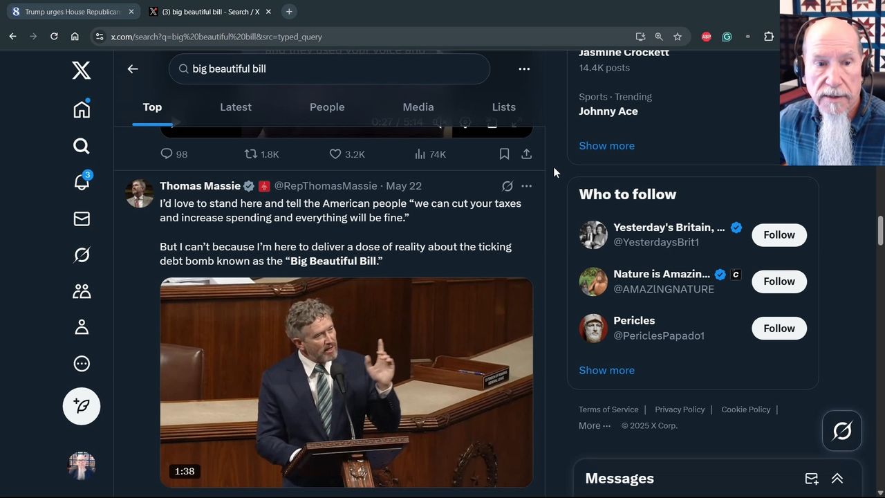Screen dimensions: 885x498
Task: Bookmark the post above Massie's tweet
Action: coord(504,154)
